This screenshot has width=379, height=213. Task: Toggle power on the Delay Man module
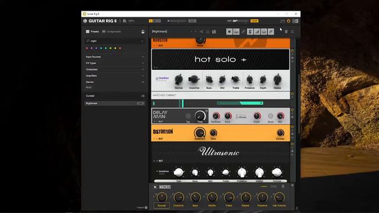[x=292, y=110]
